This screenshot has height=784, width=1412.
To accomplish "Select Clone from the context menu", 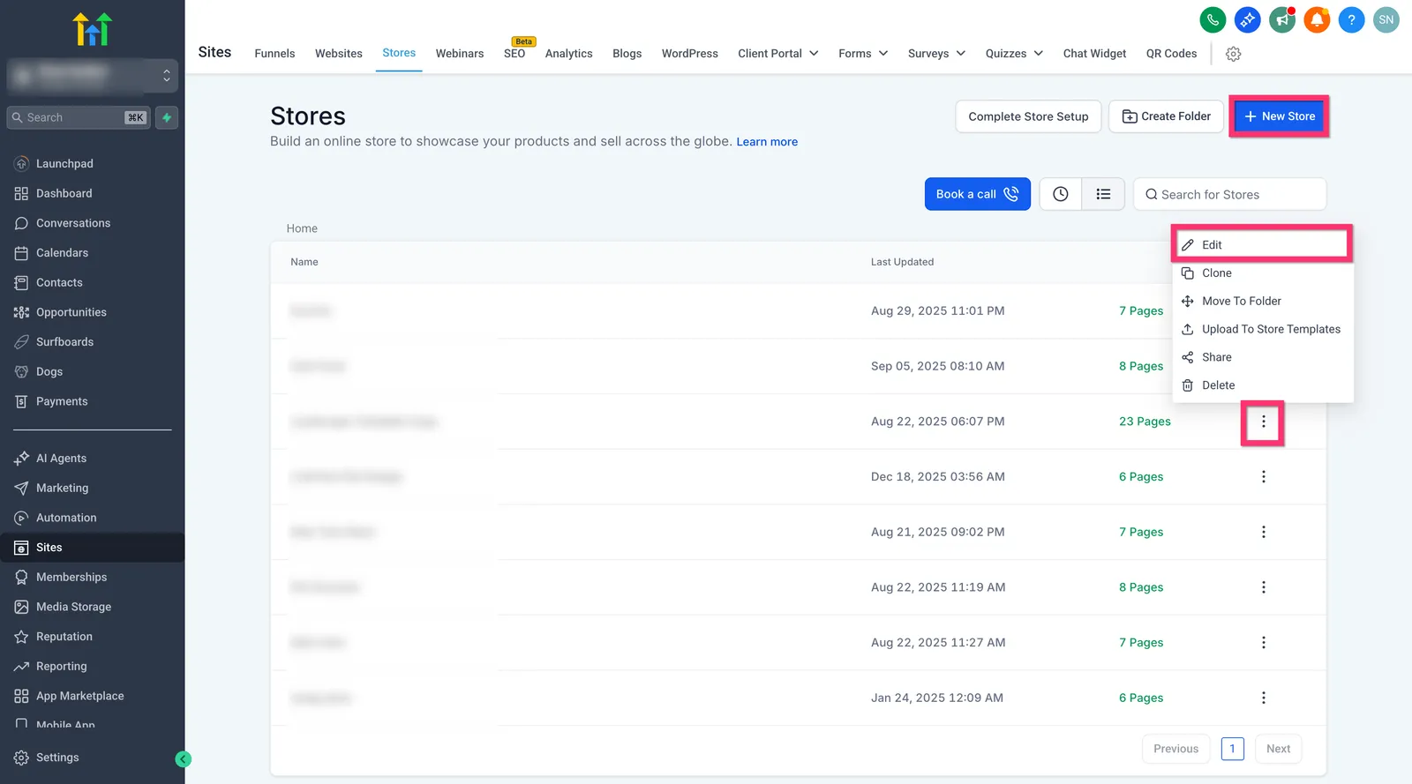I will [x=1262, y=273].
